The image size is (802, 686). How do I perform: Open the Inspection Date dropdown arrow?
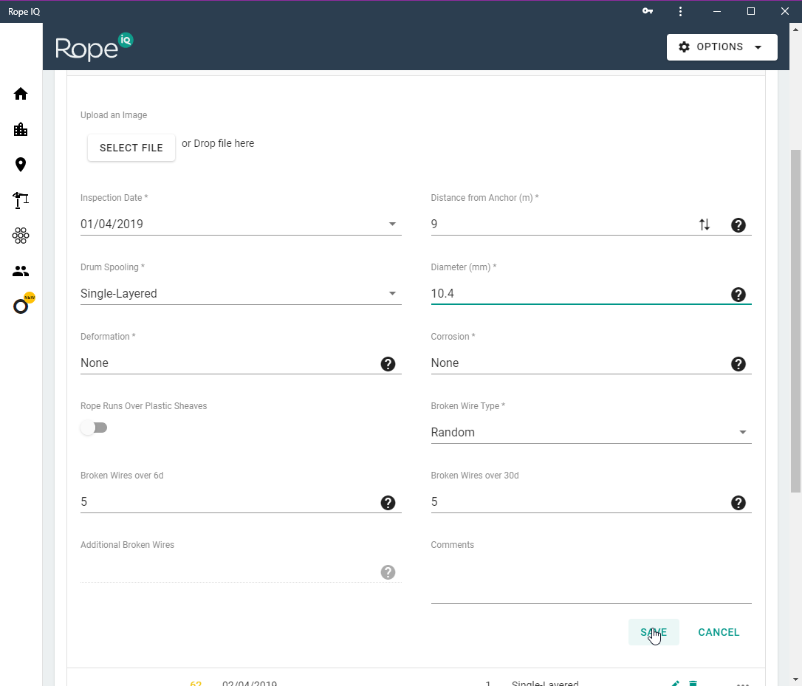coord(392,224)
